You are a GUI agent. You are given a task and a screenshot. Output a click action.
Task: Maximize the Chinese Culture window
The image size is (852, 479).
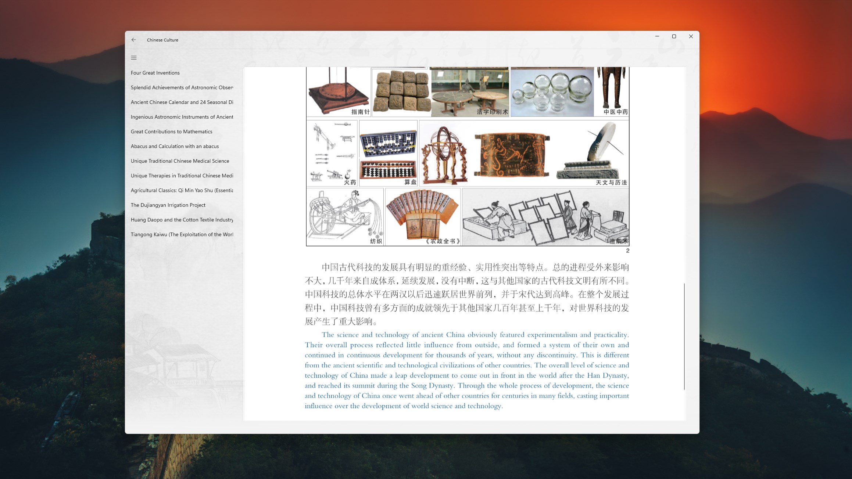click(x=674, y=36)
